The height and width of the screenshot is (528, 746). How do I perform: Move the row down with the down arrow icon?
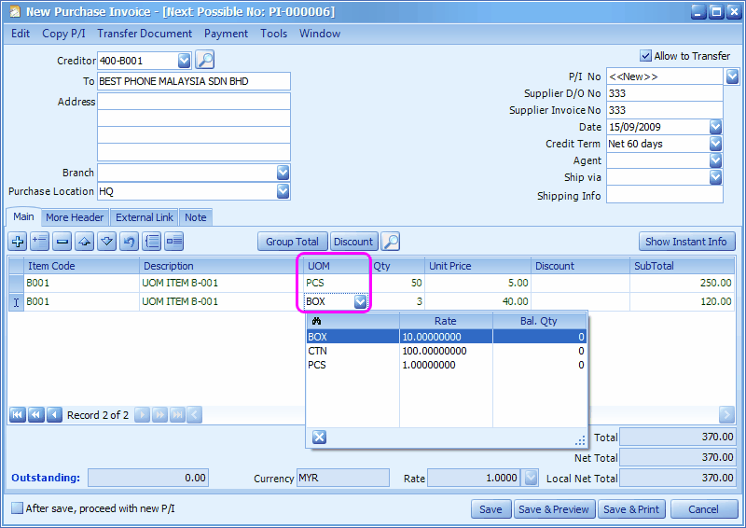(x=107, y=242)
